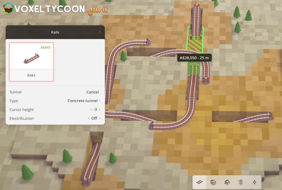The width and height of the screenshot is (282, 190).
Task: Decrease cursor height with left arrow
Action: point(91,110)
